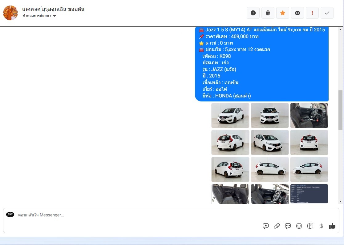Toggle the orange star follow-up icon
Viewport: 344px width, 245px height.
(x=283, y=13)
